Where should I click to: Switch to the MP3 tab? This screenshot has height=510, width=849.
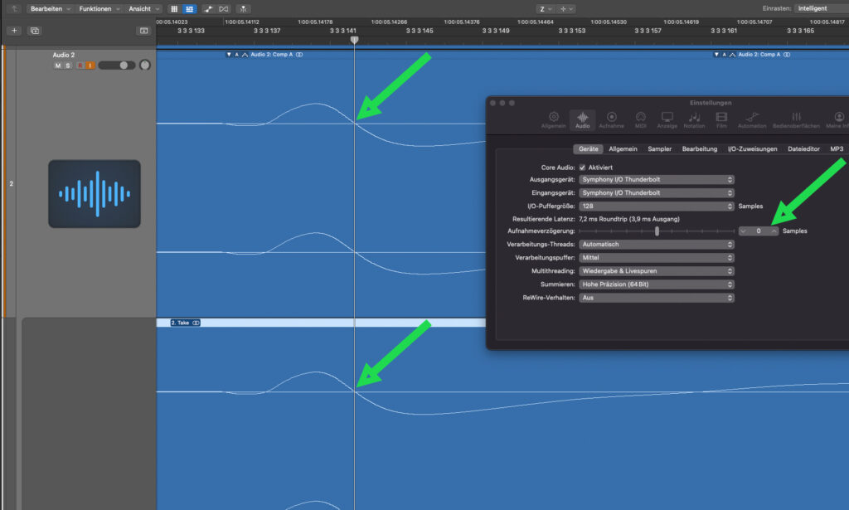[x=837, y=149]
